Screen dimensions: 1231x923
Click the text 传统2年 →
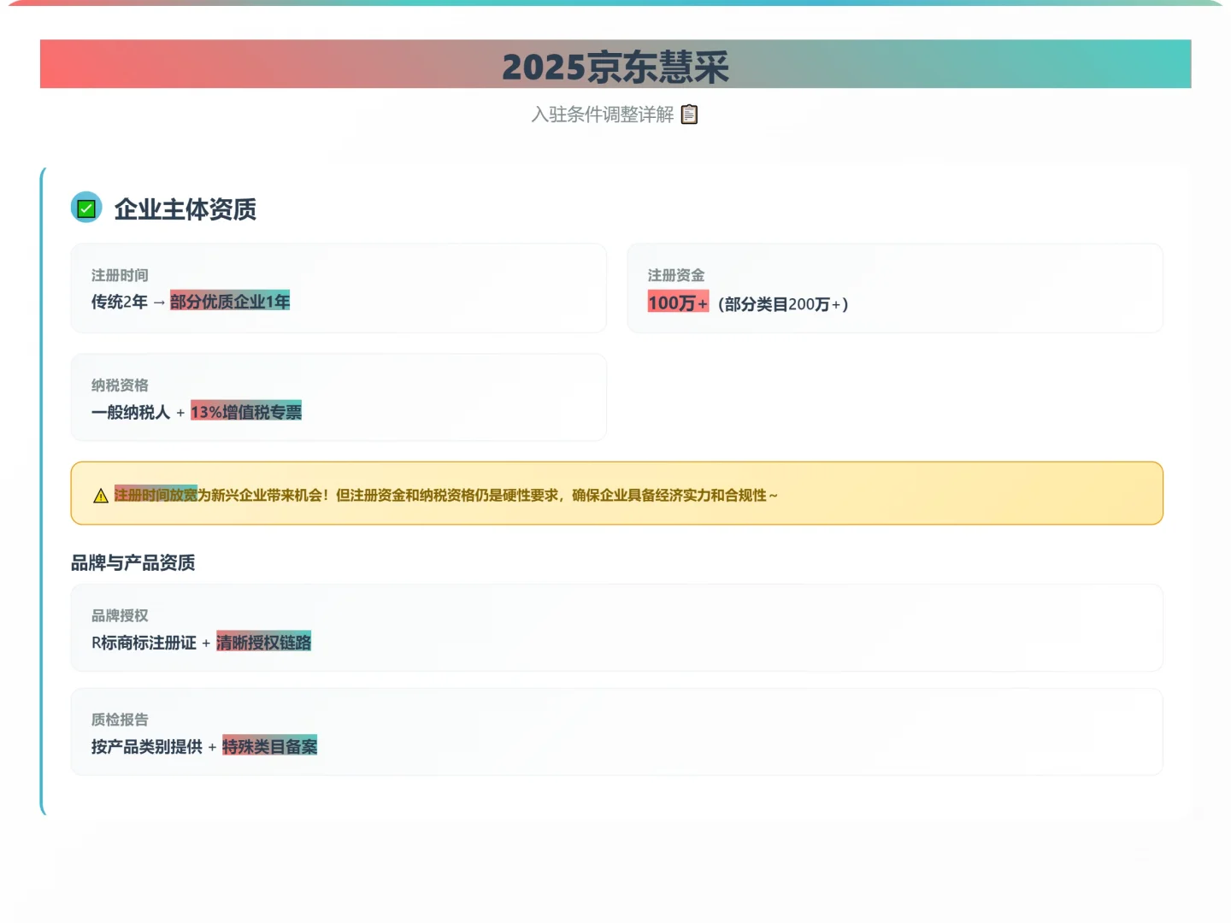128,302
